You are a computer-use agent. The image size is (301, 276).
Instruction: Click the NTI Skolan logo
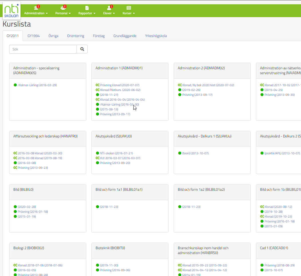11,11
